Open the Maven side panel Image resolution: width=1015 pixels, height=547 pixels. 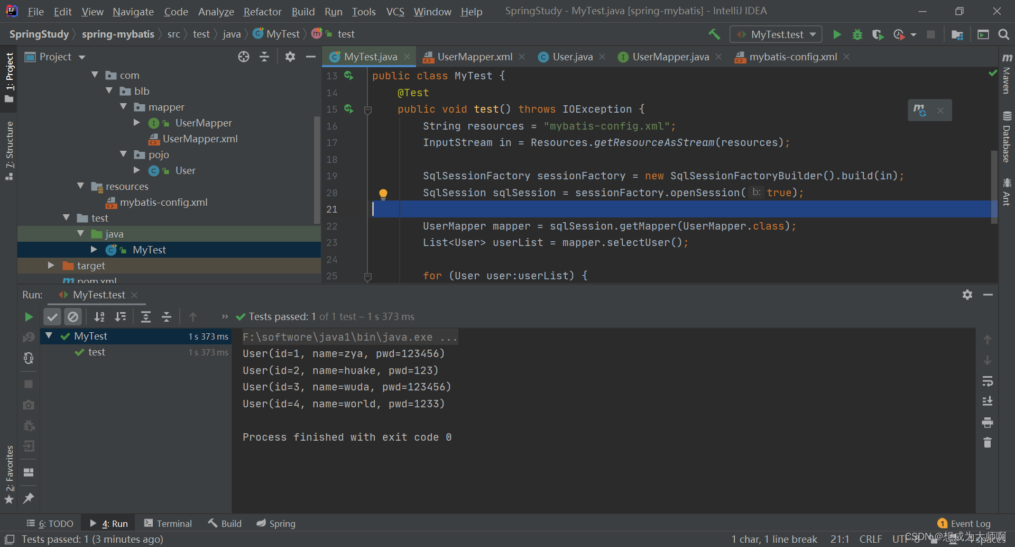pos(1007,74)
